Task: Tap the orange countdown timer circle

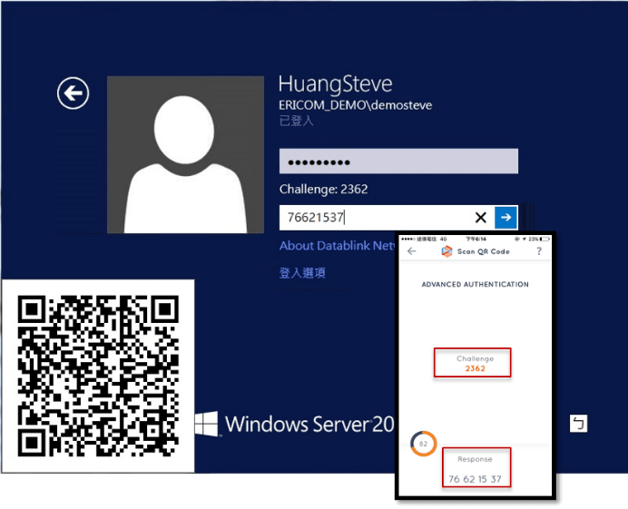Action: pyautogui.click(x=423, y=444)
